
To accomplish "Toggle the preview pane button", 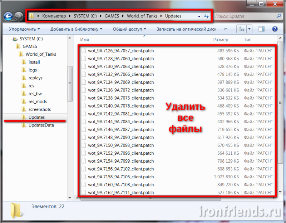I will 261,29.
